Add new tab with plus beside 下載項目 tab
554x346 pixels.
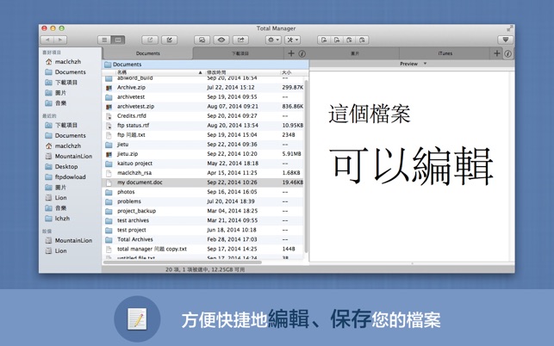(291, 53)
